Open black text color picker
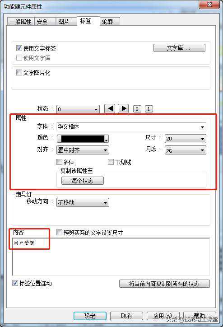This screenshot has width=223, height=327. pos(83,139)
